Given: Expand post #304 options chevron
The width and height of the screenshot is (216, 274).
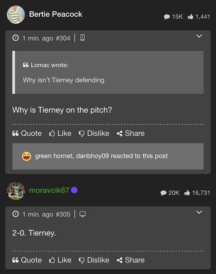Looking at the screenshot, I should pos(199,36).
